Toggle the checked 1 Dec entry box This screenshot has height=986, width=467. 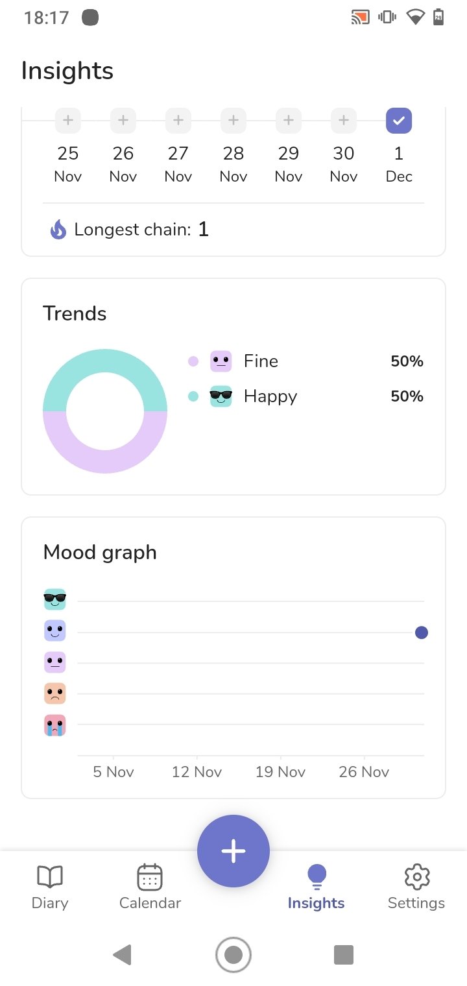pyautogui.click(x=399, y=121)
